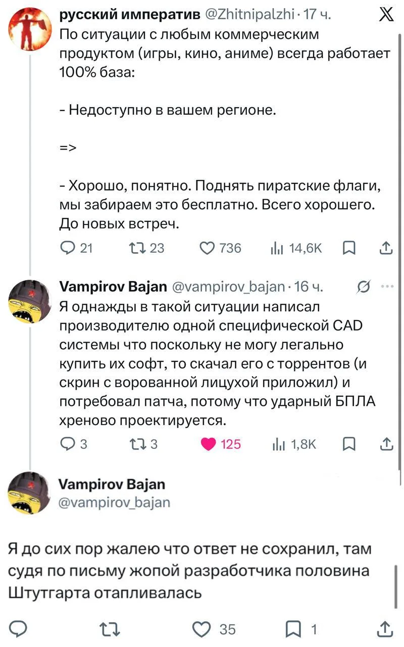Bookmark the main tweet with 1 bookmark

pyautogui.click(x=301, y=629)
